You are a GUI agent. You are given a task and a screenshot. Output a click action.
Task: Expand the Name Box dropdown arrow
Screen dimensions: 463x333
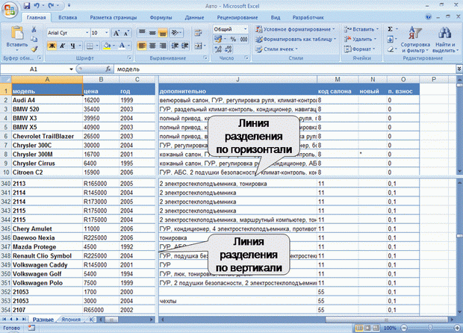tap(71, 69)
